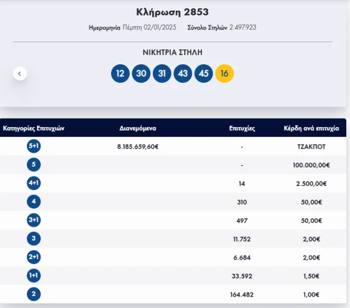
Task: Click the 4+1 category badge
Action: pyautogui.click(x=33, y=183)
